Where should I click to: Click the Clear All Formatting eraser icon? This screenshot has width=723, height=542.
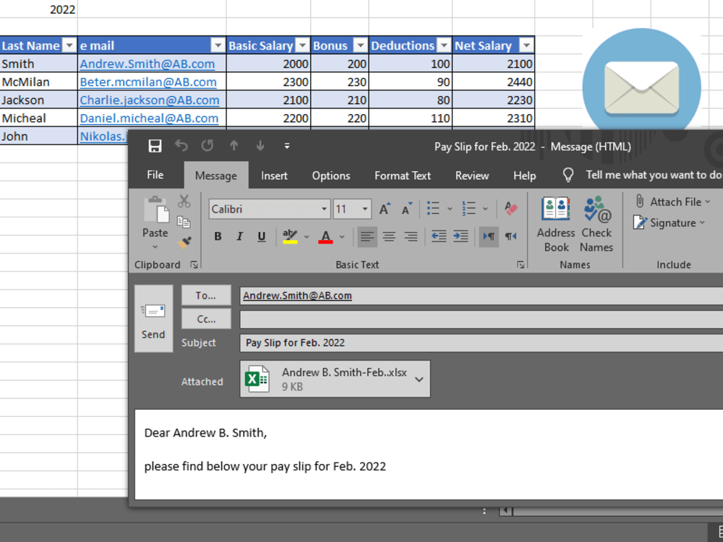[511, 209]
